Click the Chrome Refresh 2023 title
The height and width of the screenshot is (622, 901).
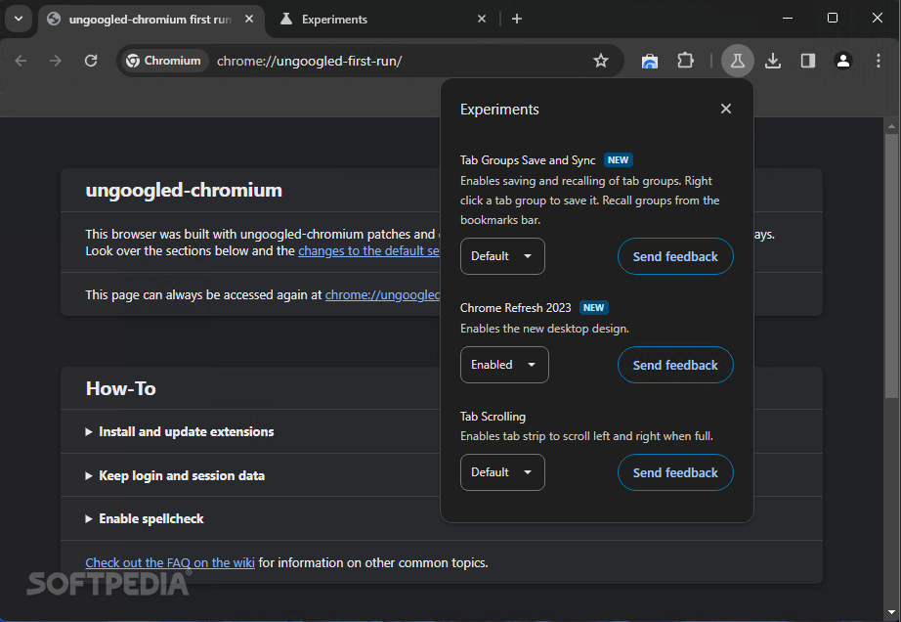pyautogui.click(x=515, y=307)
